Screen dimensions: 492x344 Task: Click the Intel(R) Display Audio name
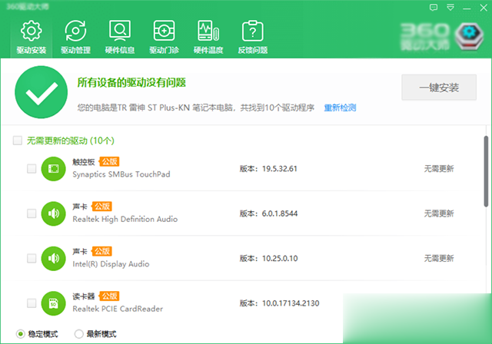click(111, 264)
